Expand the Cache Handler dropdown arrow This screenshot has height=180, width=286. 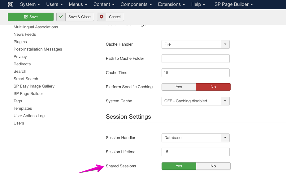(225, 44)
